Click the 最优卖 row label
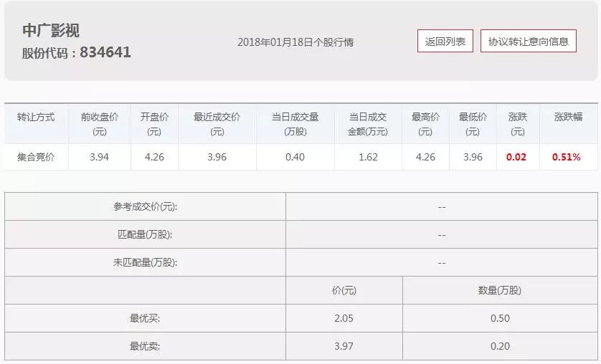This screenshot has width=601, height=364. tap(145, 346)
